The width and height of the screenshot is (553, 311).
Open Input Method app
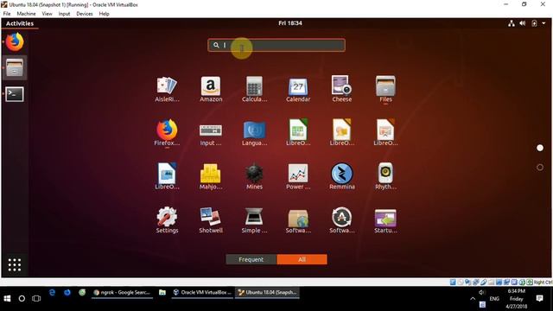211,133
